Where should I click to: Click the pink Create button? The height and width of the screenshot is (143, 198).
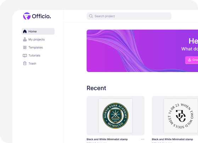coord(192,60)
